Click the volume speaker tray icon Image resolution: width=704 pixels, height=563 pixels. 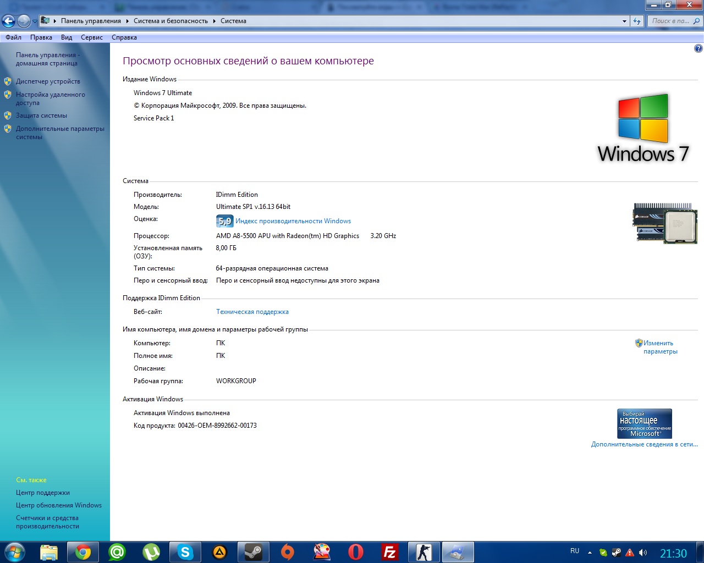click(643, 553)
